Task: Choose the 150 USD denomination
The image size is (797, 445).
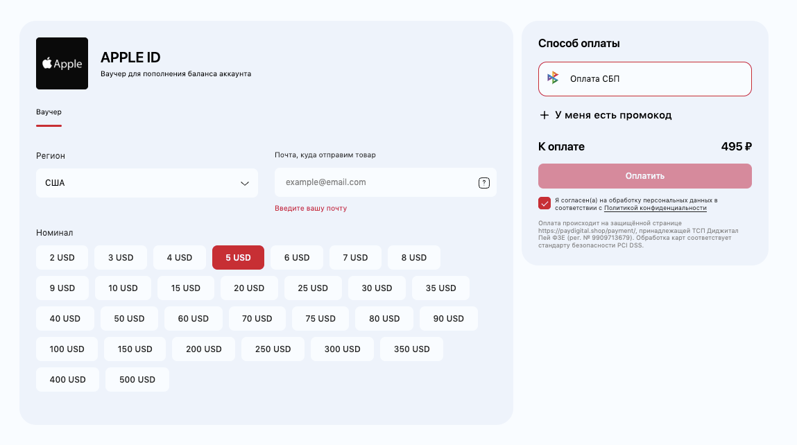Action: (135, 349)
